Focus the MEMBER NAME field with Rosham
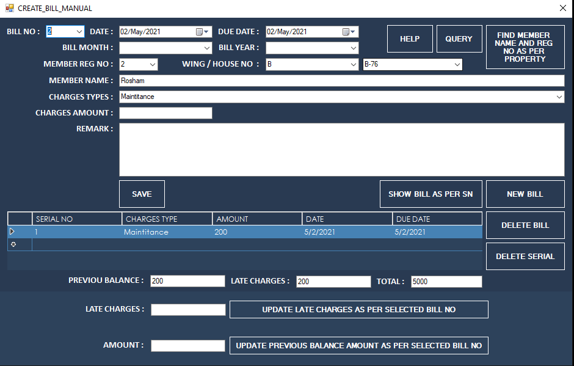 (341, 81)
